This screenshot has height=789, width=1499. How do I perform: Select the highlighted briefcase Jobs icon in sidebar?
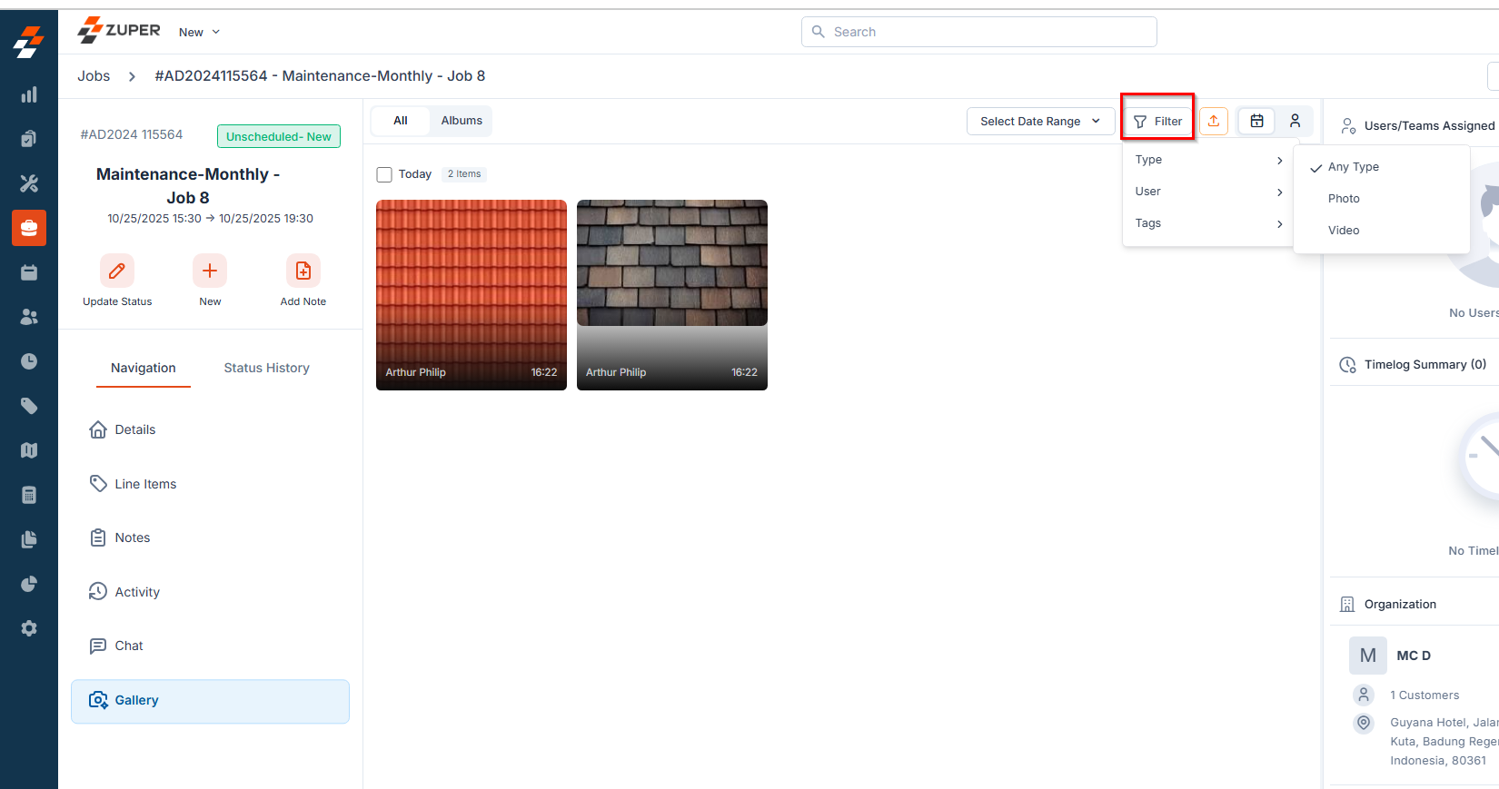(x=29, y=228)
